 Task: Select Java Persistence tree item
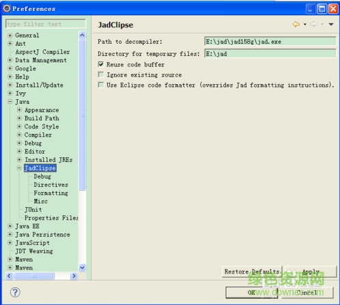[x=42, y=235]
